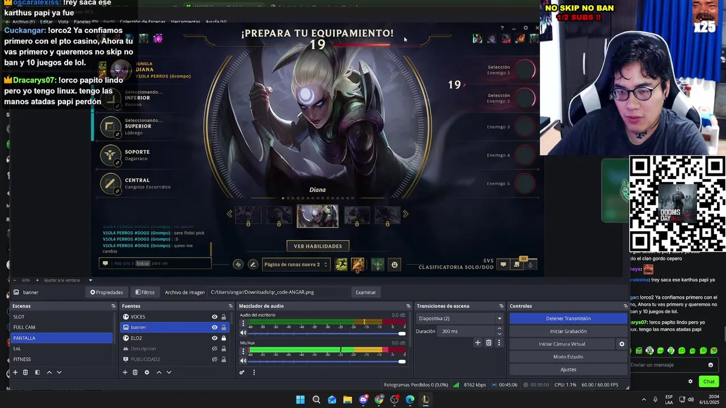The height and width of the screenshot is (408, 726).
Task: Show the Descripcion source
Action: [214, 348]
